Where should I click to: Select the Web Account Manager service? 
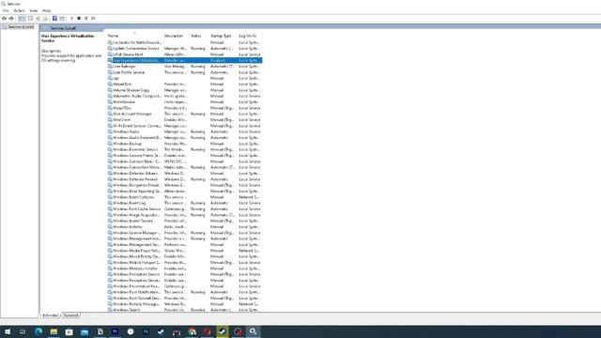[x=185, y=114]
